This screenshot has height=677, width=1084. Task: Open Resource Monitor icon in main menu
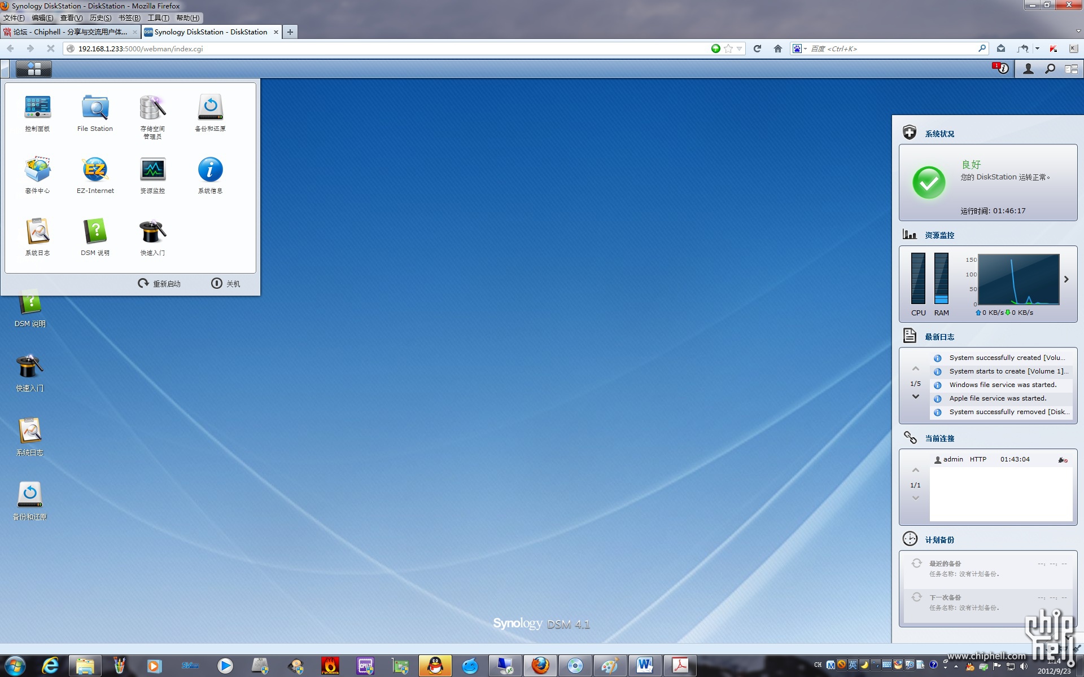[152, 175]
